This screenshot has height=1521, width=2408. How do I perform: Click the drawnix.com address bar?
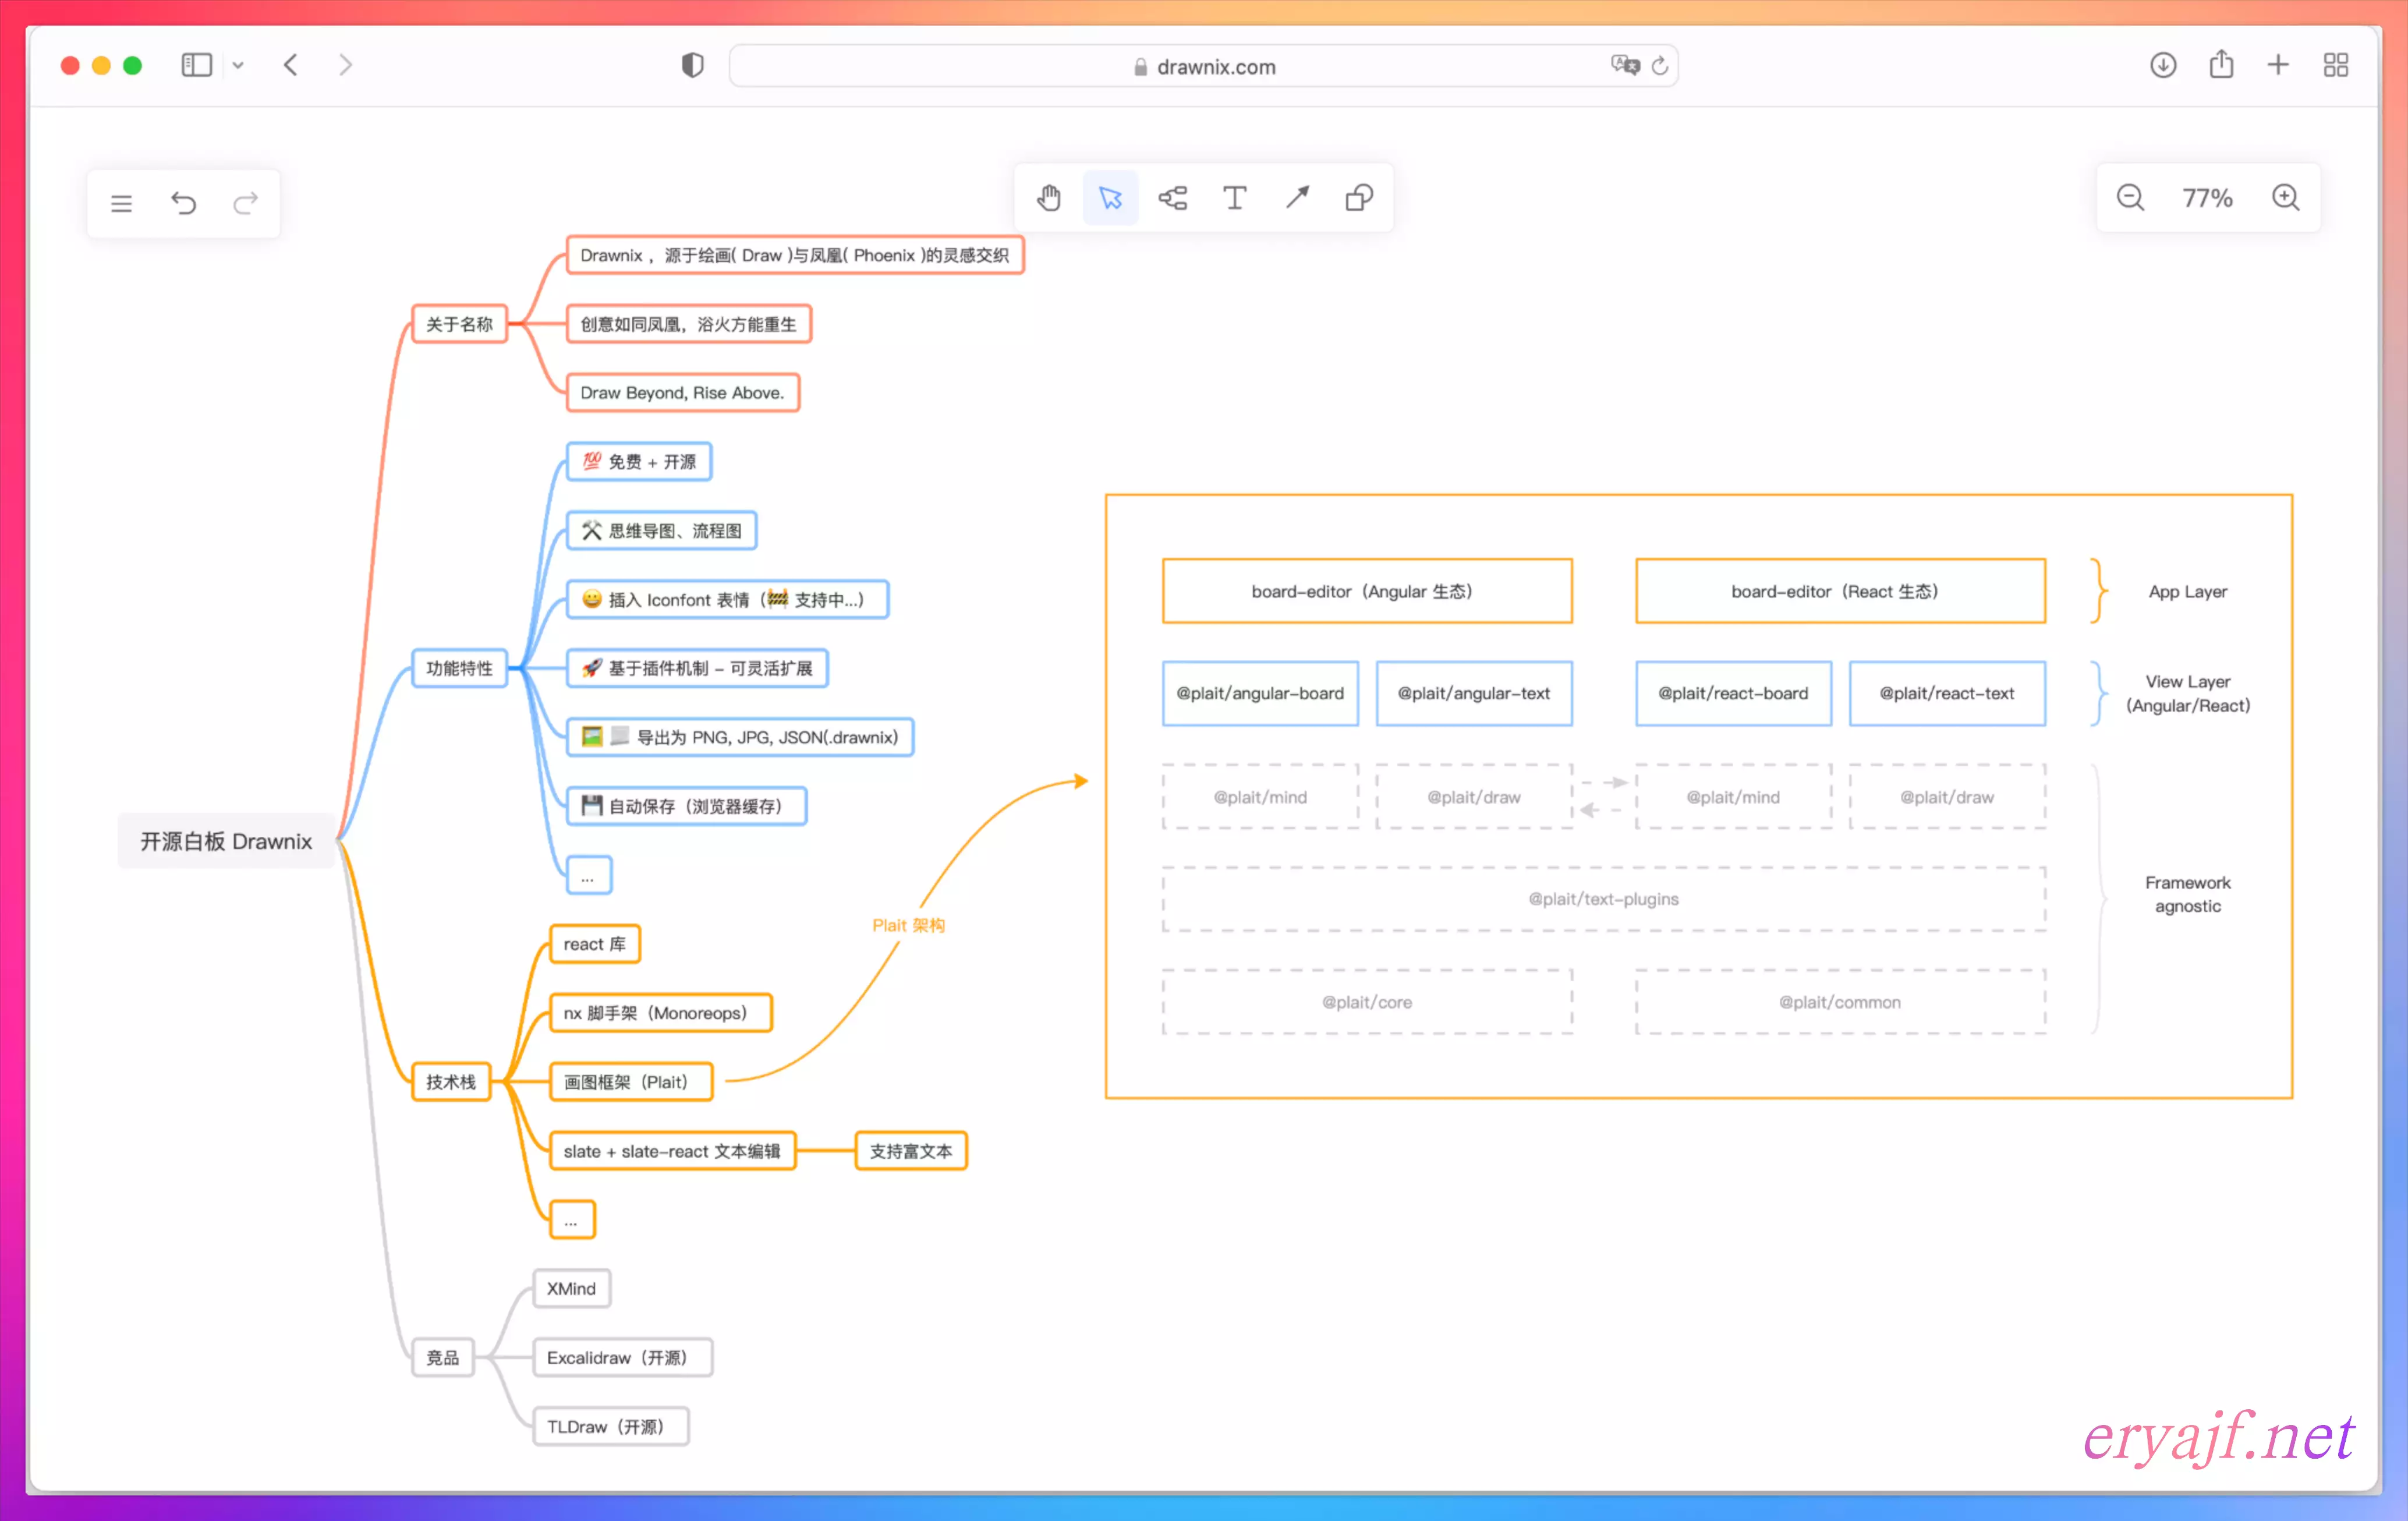pos(1204,66)
